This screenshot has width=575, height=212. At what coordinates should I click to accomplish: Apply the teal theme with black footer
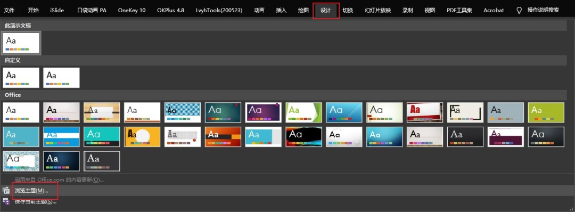coord(102,137)
